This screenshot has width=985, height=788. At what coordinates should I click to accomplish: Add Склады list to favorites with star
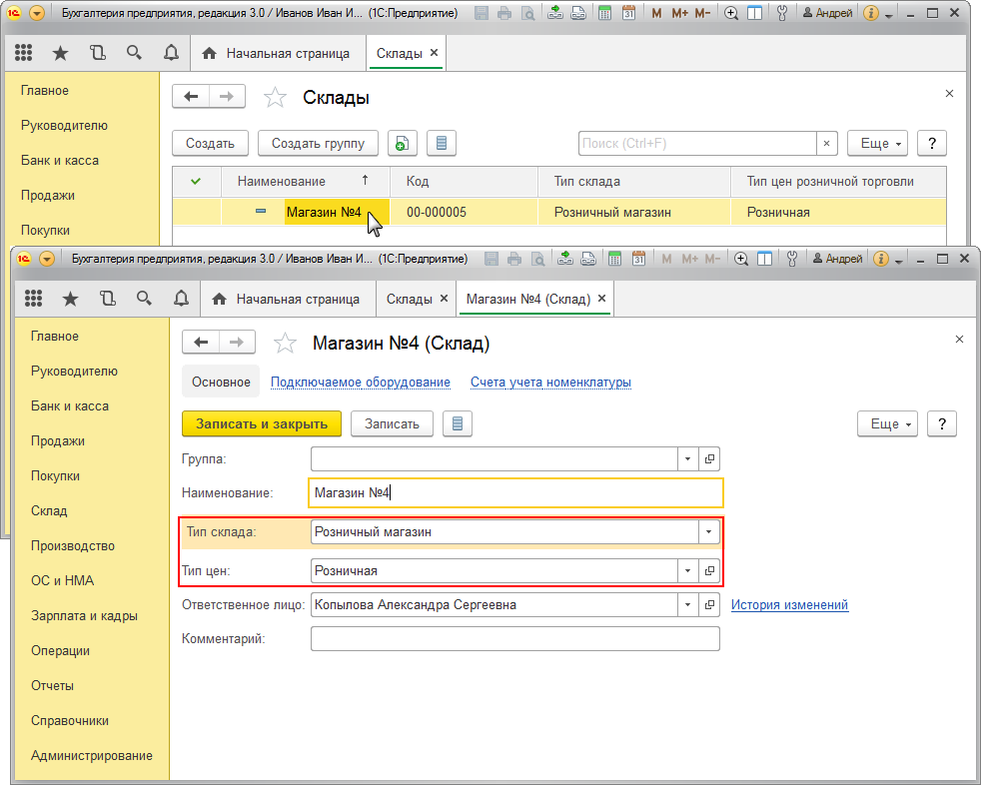[x=275, y=98]
